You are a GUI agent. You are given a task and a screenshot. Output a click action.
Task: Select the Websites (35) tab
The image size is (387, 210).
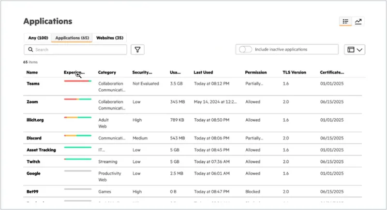(x=110, y=38)
